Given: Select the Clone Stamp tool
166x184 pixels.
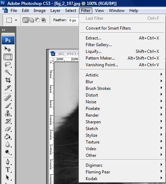Looking at the screenshot, I should tap(8, 113).
